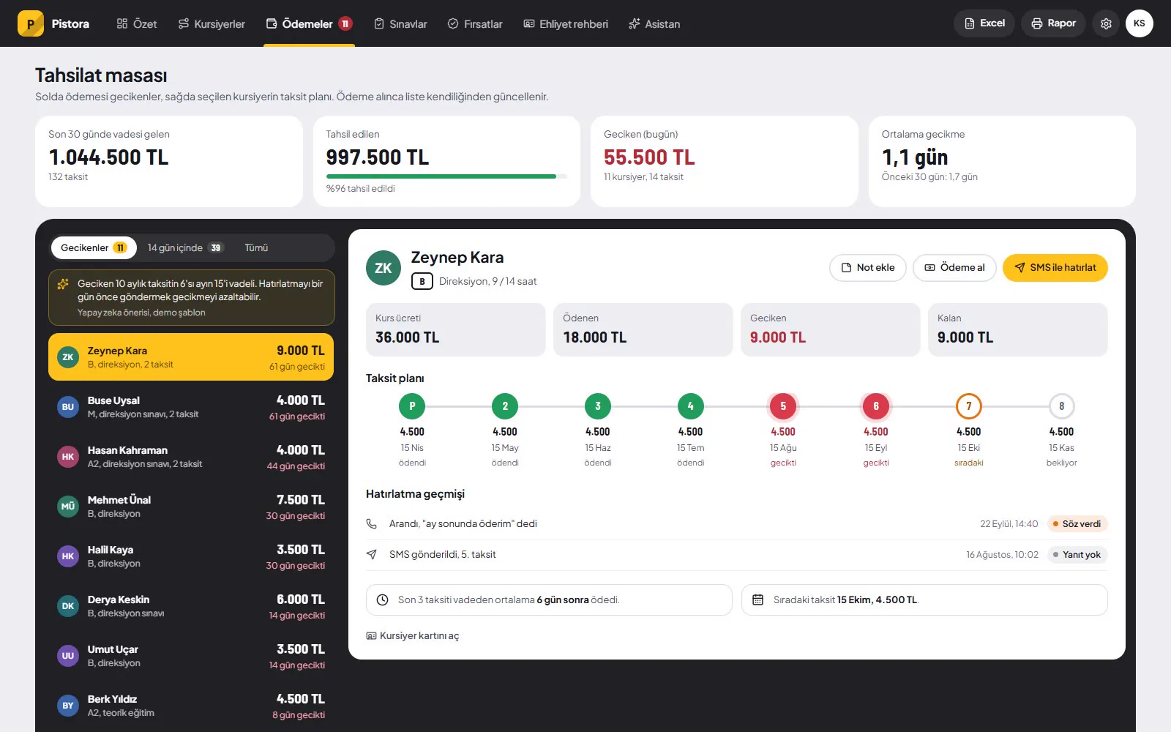This screenshot has height=732, width=1171.
Task: Select installment 6 marker dated 15 Eyl
Action: [876, 406]
